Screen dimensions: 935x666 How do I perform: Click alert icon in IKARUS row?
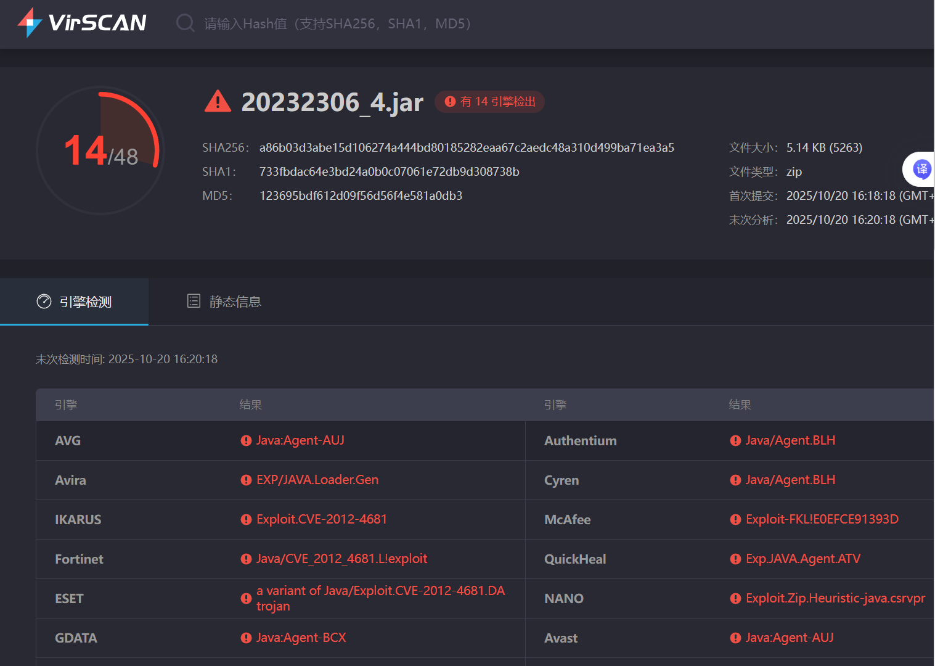pos(246,520)
